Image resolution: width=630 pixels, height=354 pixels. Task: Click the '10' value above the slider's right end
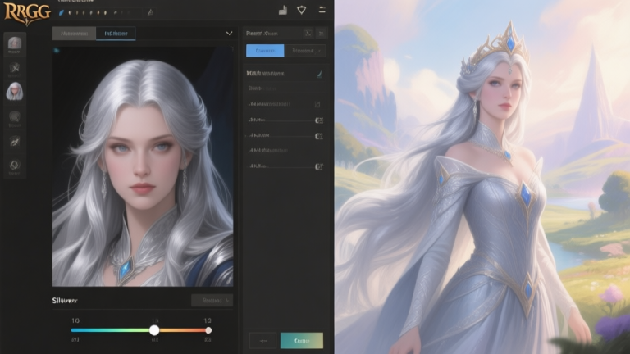(208, 320)
